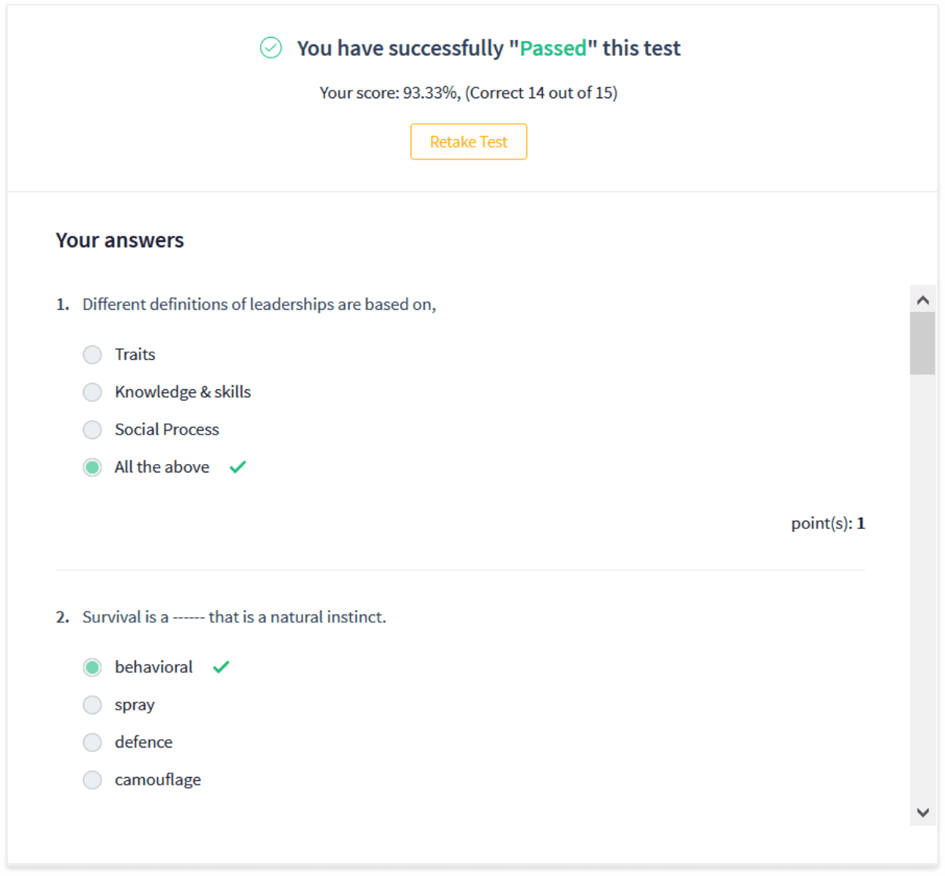Choose the 'defence' answer option

(x=92, y=742)
